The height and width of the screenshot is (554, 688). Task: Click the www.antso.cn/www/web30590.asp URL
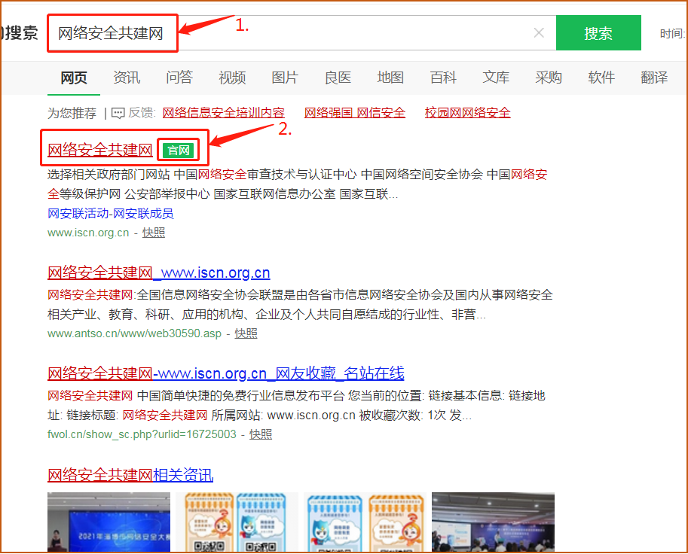click(x=134, y=333)
